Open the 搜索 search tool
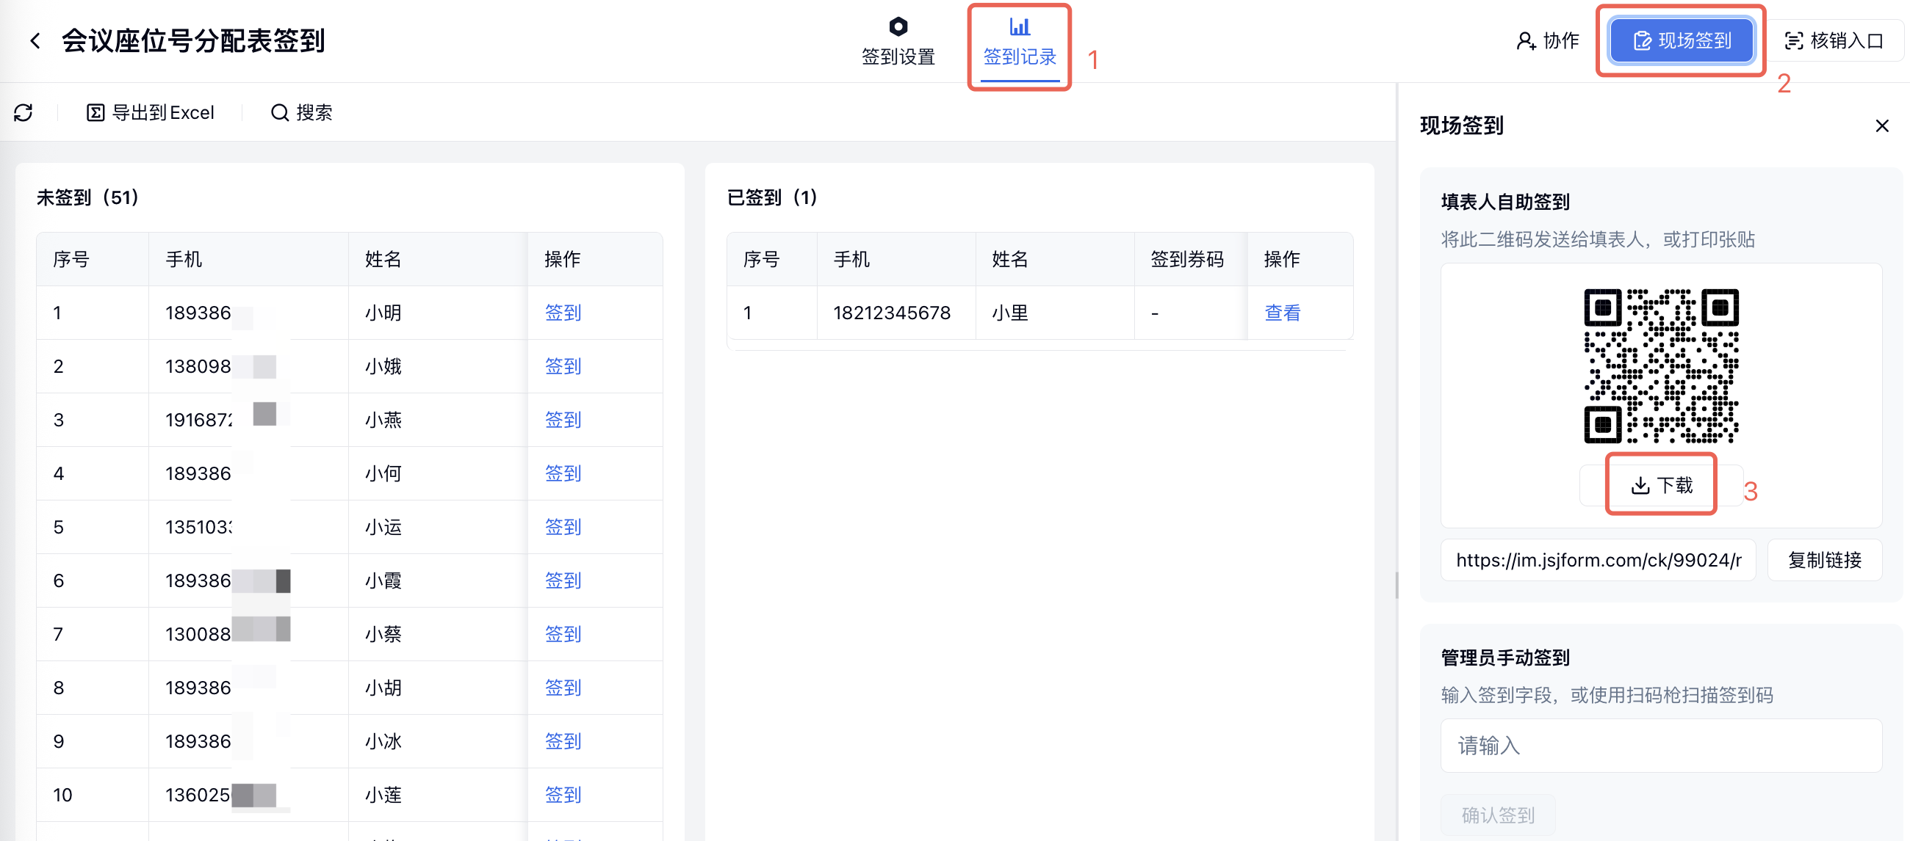1910x841 pixels. pyautogui.click(x=301, y=112)
